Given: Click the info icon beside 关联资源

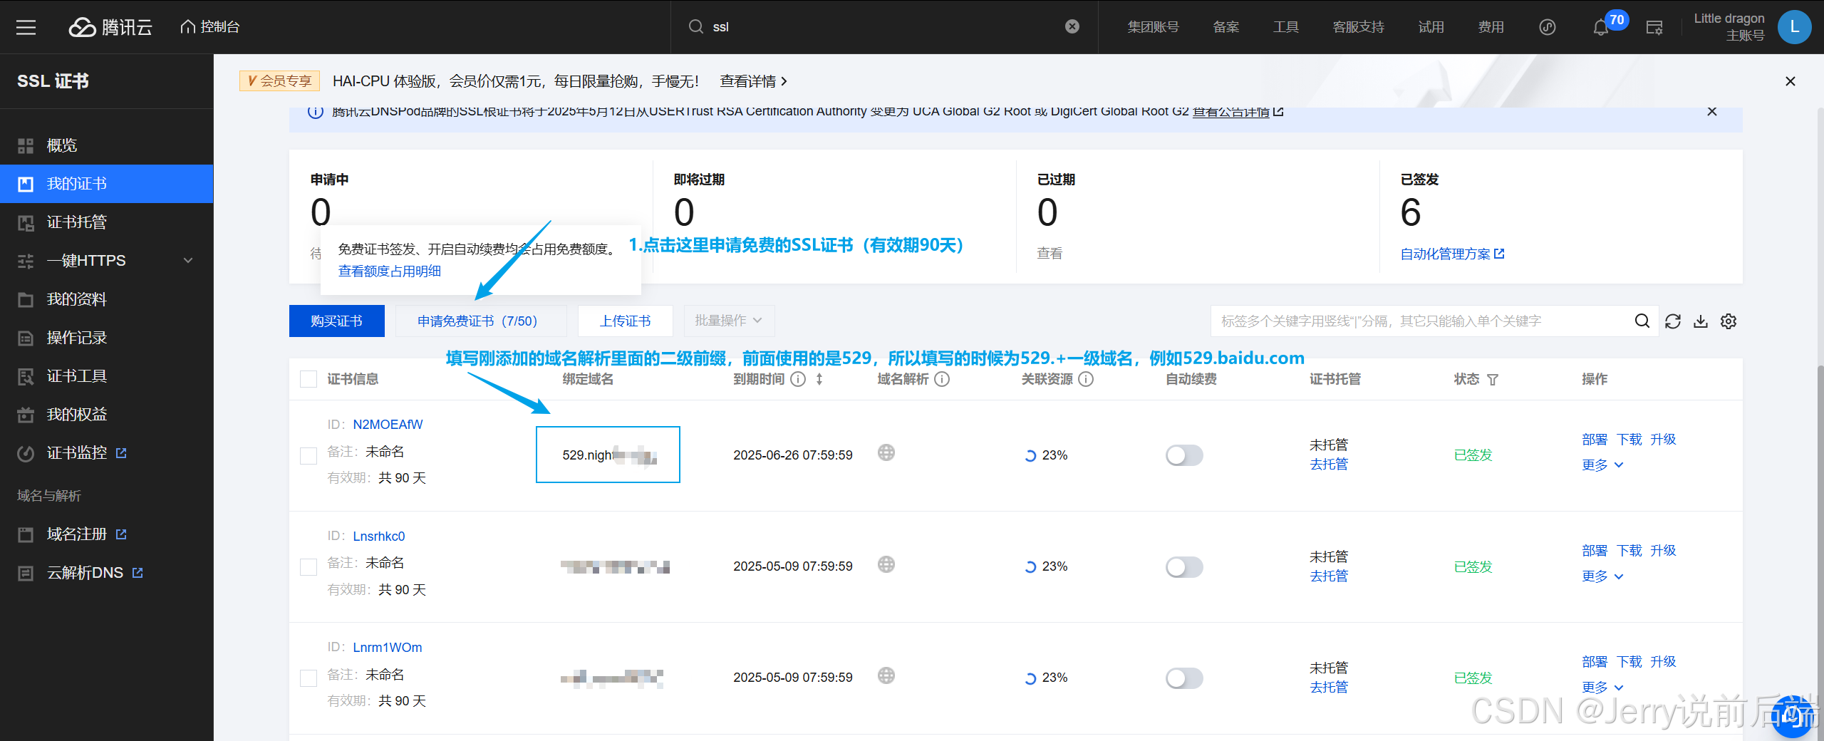Looking at the screenshot, I should [x=1086, y=379].
